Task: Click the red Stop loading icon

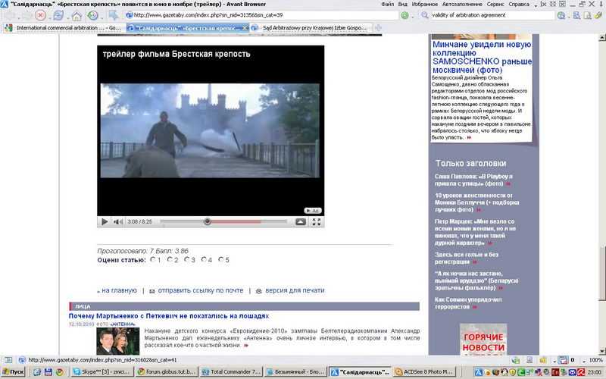Action: pyautogui.click(x=40, y=15)
